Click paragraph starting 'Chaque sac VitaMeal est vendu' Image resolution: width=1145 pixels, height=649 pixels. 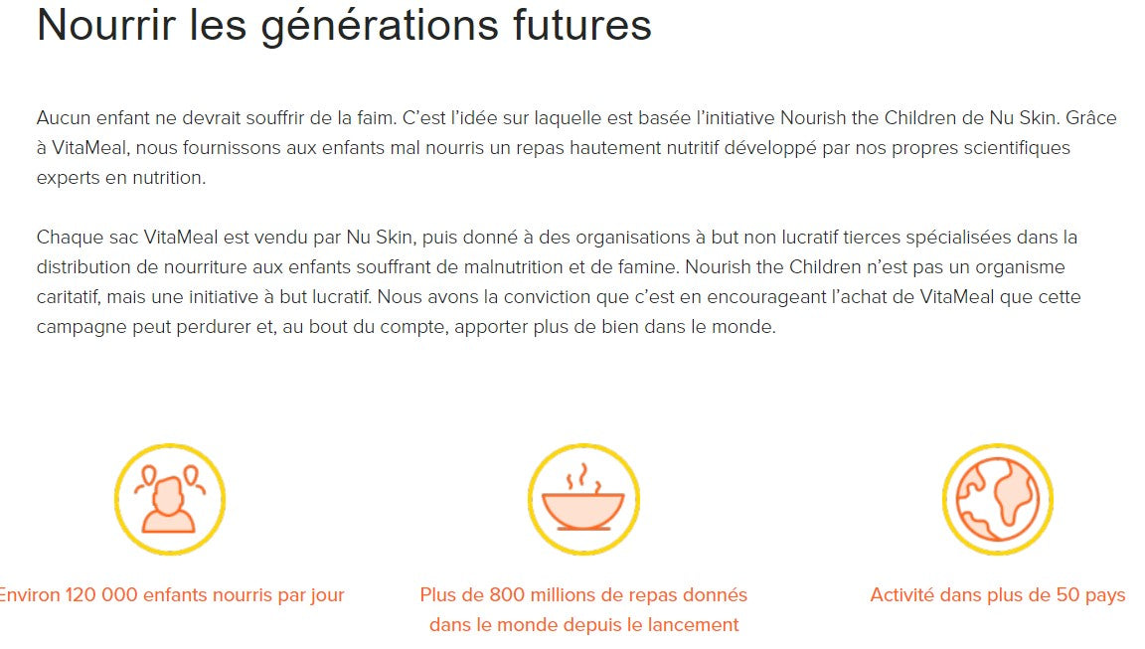(x=557, y=281)
